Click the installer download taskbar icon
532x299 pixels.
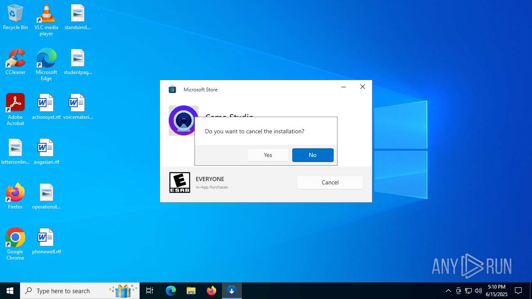[232, 291]
